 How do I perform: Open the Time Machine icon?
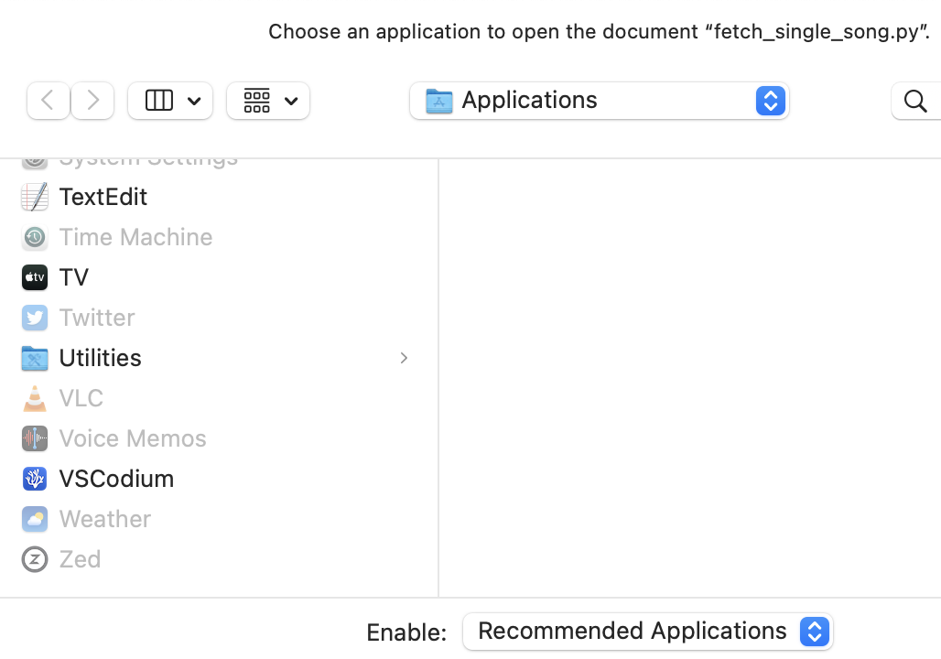[x=34, y=236]
